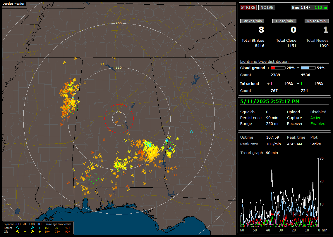Click the Capture status Active
Image resolution: width=333 pixels, height=237 pixels.
point(316,118)
